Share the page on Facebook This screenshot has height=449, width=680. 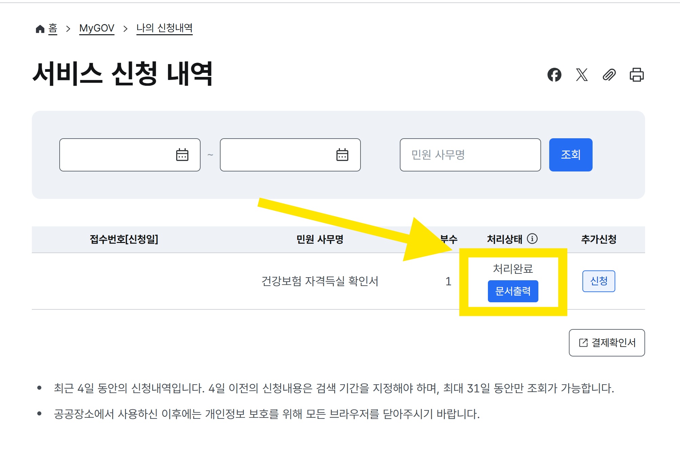pyautogui.click(x=555, y=75)
